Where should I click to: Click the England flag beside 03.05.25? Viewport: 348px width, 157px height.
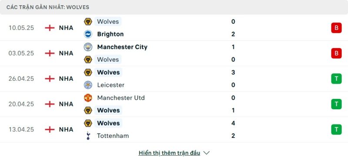pos(50,53)
